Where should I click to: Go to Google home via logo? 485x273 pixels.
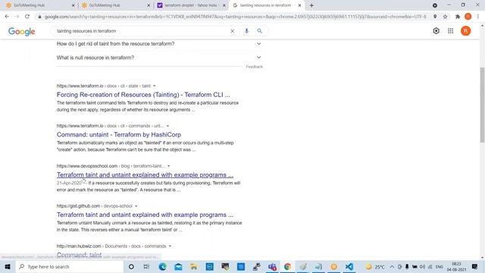(22, 31)
